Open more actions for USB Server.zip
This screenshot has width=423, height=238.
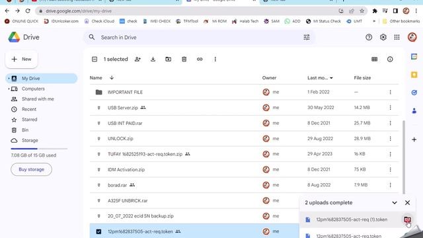click(x=390, y=108)
